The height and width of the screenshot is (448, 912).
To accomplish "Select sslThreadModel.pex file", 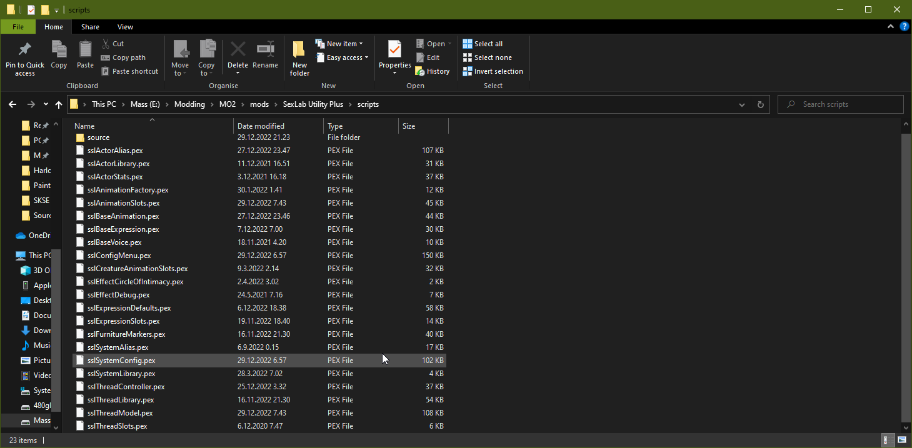I will tap(259, 413).
